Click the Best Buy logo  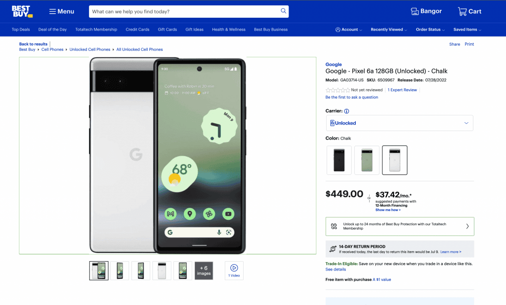point(21,11)
